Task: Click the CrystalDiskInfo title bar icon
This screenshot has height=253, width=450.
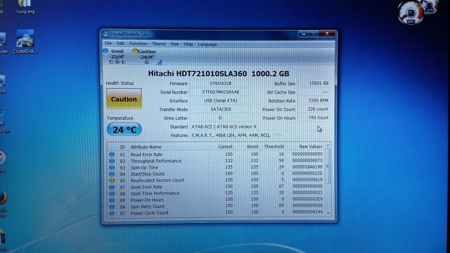Action: click(x=106, y=34)
